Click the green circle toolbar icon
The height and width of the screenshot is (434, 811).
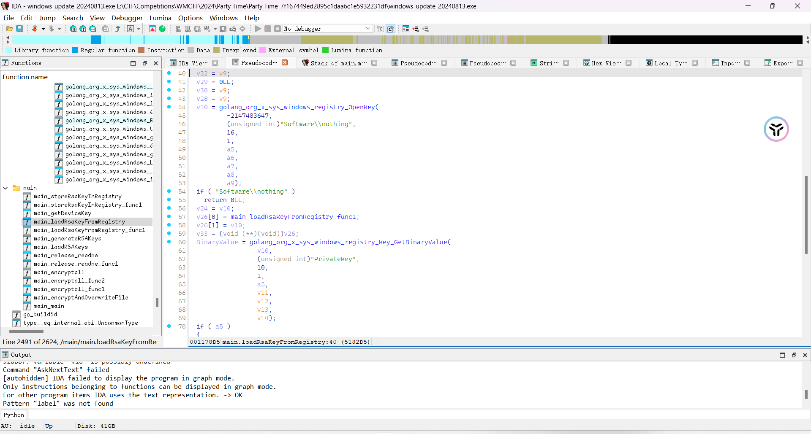point(162,29)
